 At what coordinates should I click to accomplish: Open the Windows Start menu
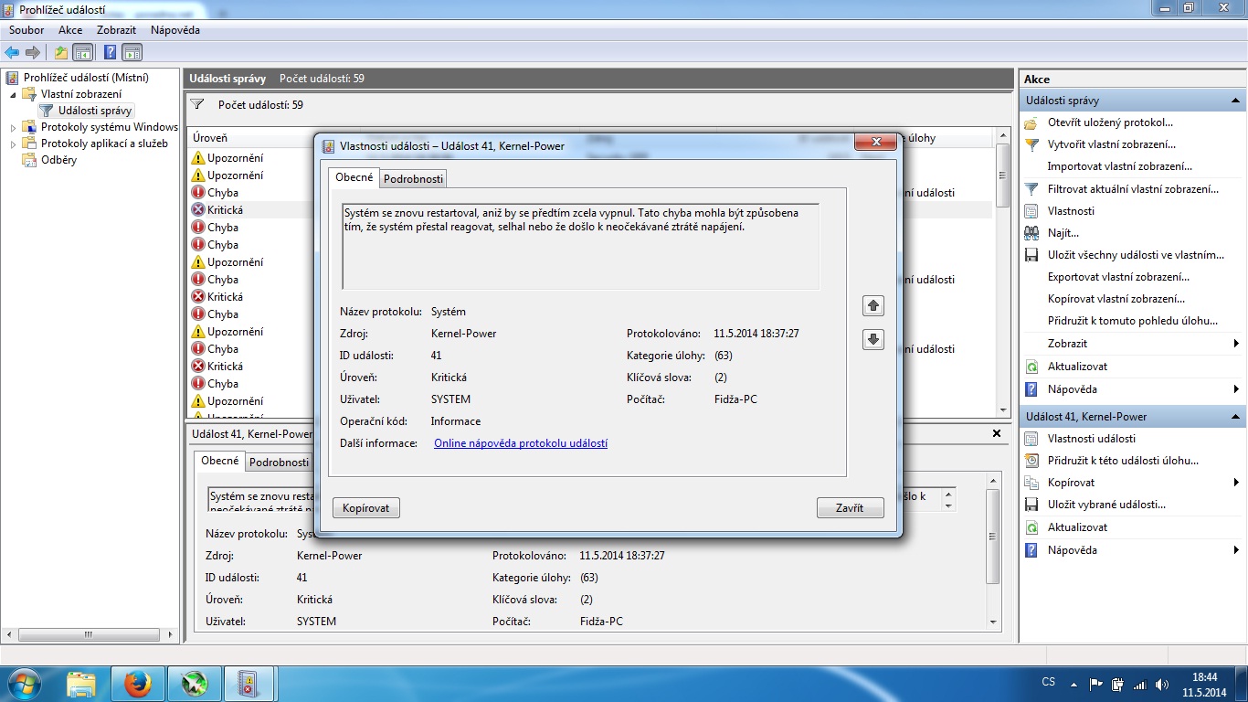click(25, 683)
